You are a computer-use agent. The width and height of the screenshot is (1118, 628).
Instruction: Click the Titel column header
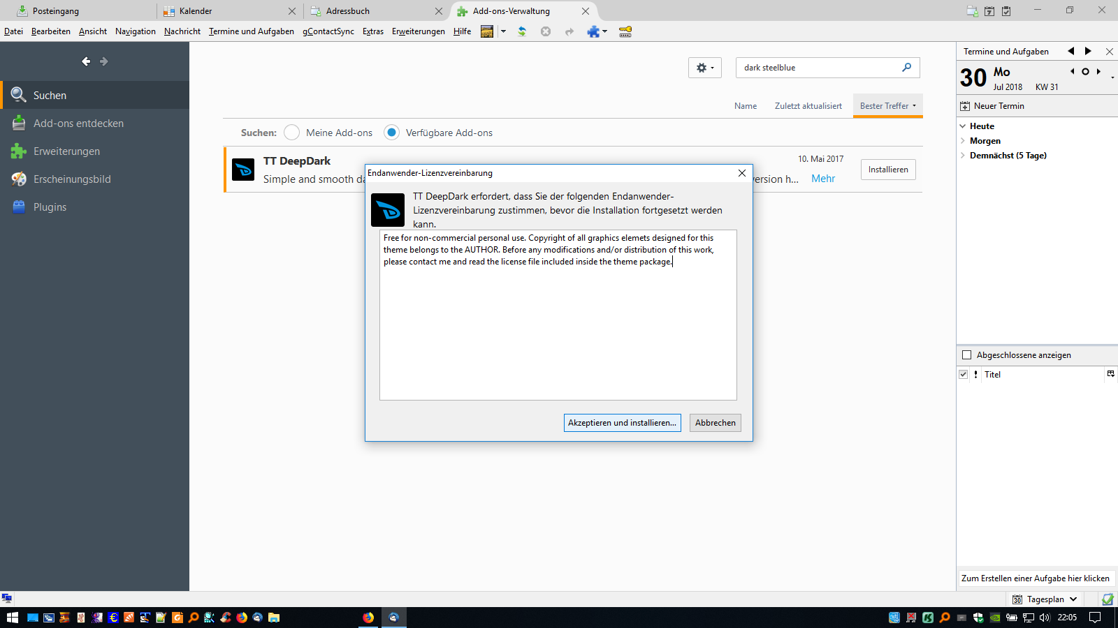1041,375
